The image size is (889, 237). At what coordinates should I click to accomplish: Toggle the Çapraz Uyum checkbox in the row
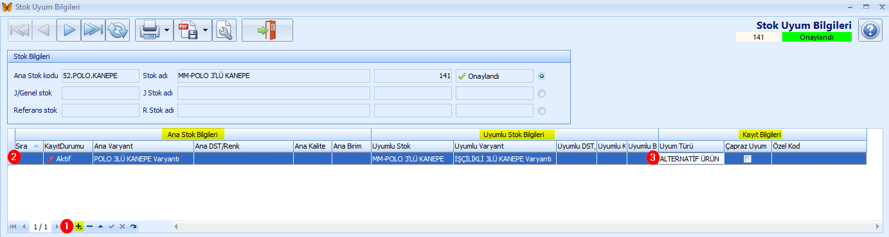(x=748, y=159)
